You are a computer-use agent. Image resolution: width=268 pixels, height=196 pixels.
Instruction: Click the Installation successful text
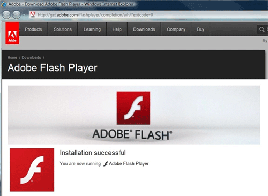(x=93, y=153)
